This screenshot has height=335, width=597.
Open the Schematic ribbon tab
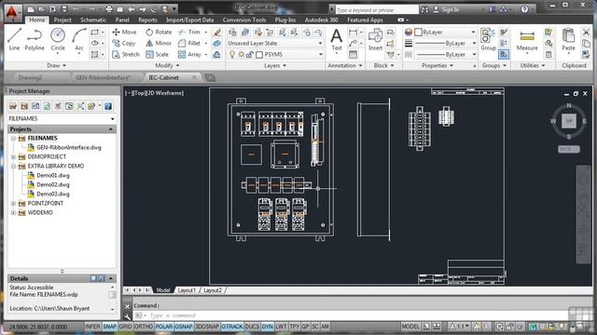[x=93, y=20]
